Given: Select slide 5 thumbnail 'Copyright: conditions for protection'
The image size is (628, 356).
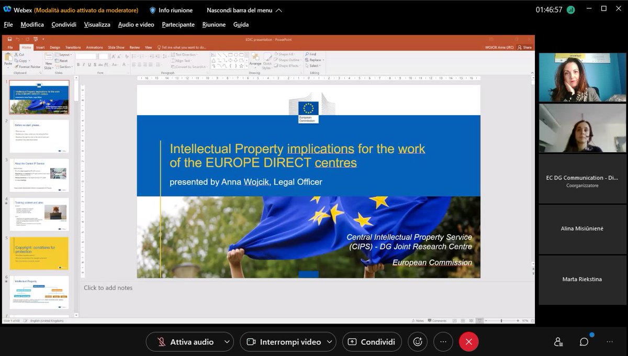Looking at the screenshot, I should click(x=39, y=253).
